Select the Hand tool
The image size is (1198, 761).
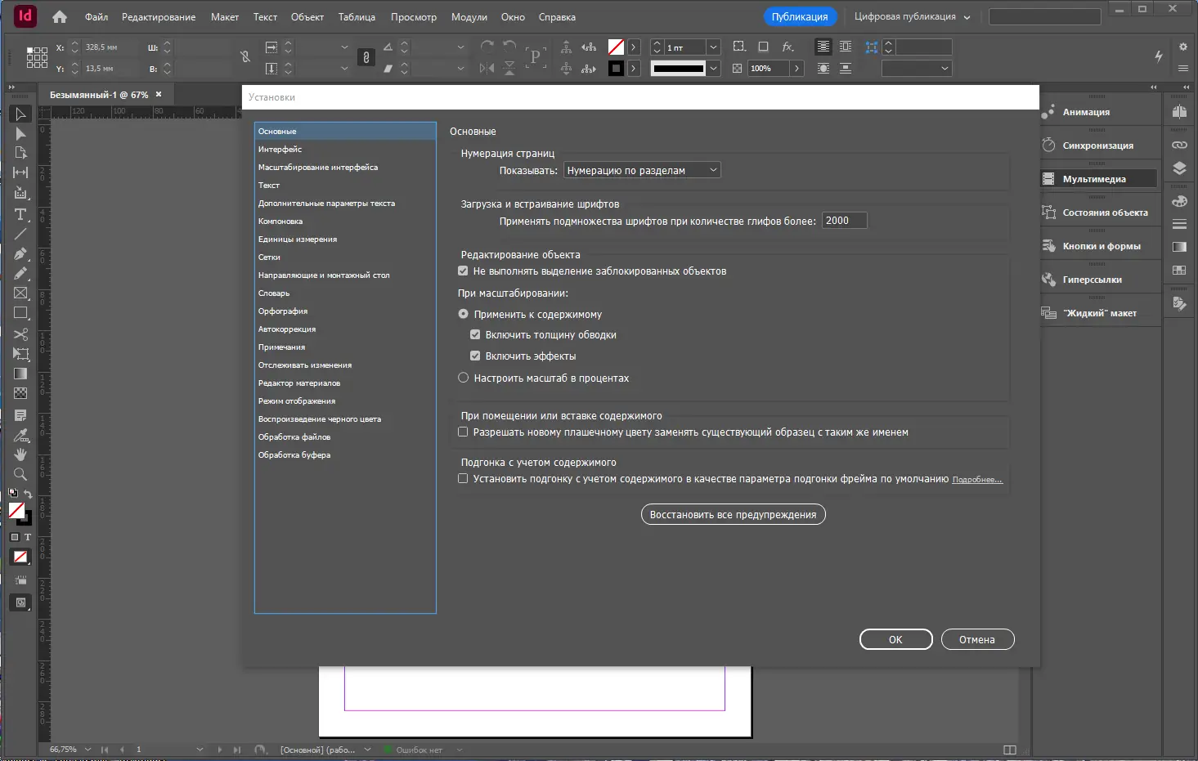[20, 454]
